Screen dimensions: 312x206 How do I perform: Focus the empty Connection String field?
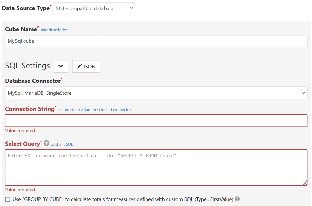click(156, 121)
